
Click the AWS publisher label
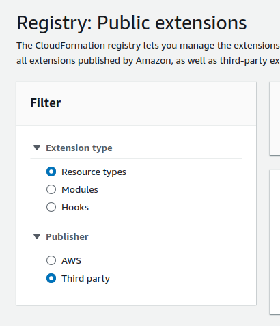click(71, 260)
